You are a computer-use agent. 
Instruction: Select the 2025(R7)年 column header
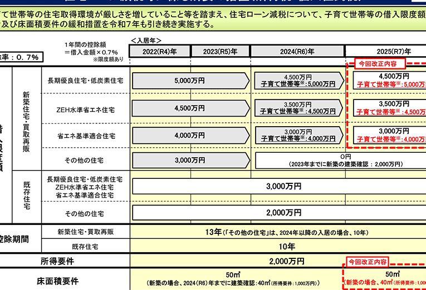(x=386, y=51)
